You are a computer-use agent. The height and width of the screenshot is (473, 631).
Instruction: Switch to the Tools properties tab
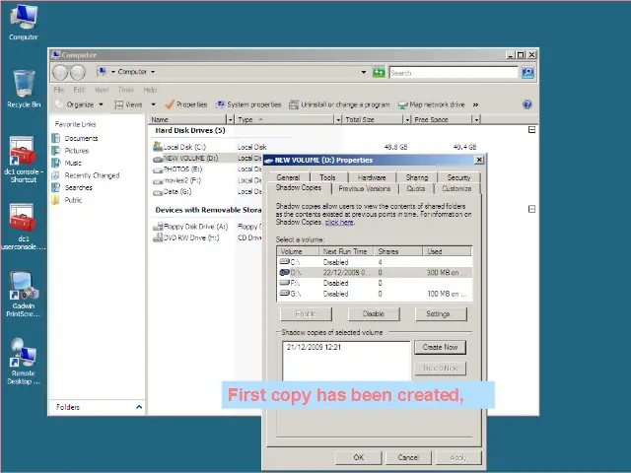pyautogui.click(x=327, y=177)
